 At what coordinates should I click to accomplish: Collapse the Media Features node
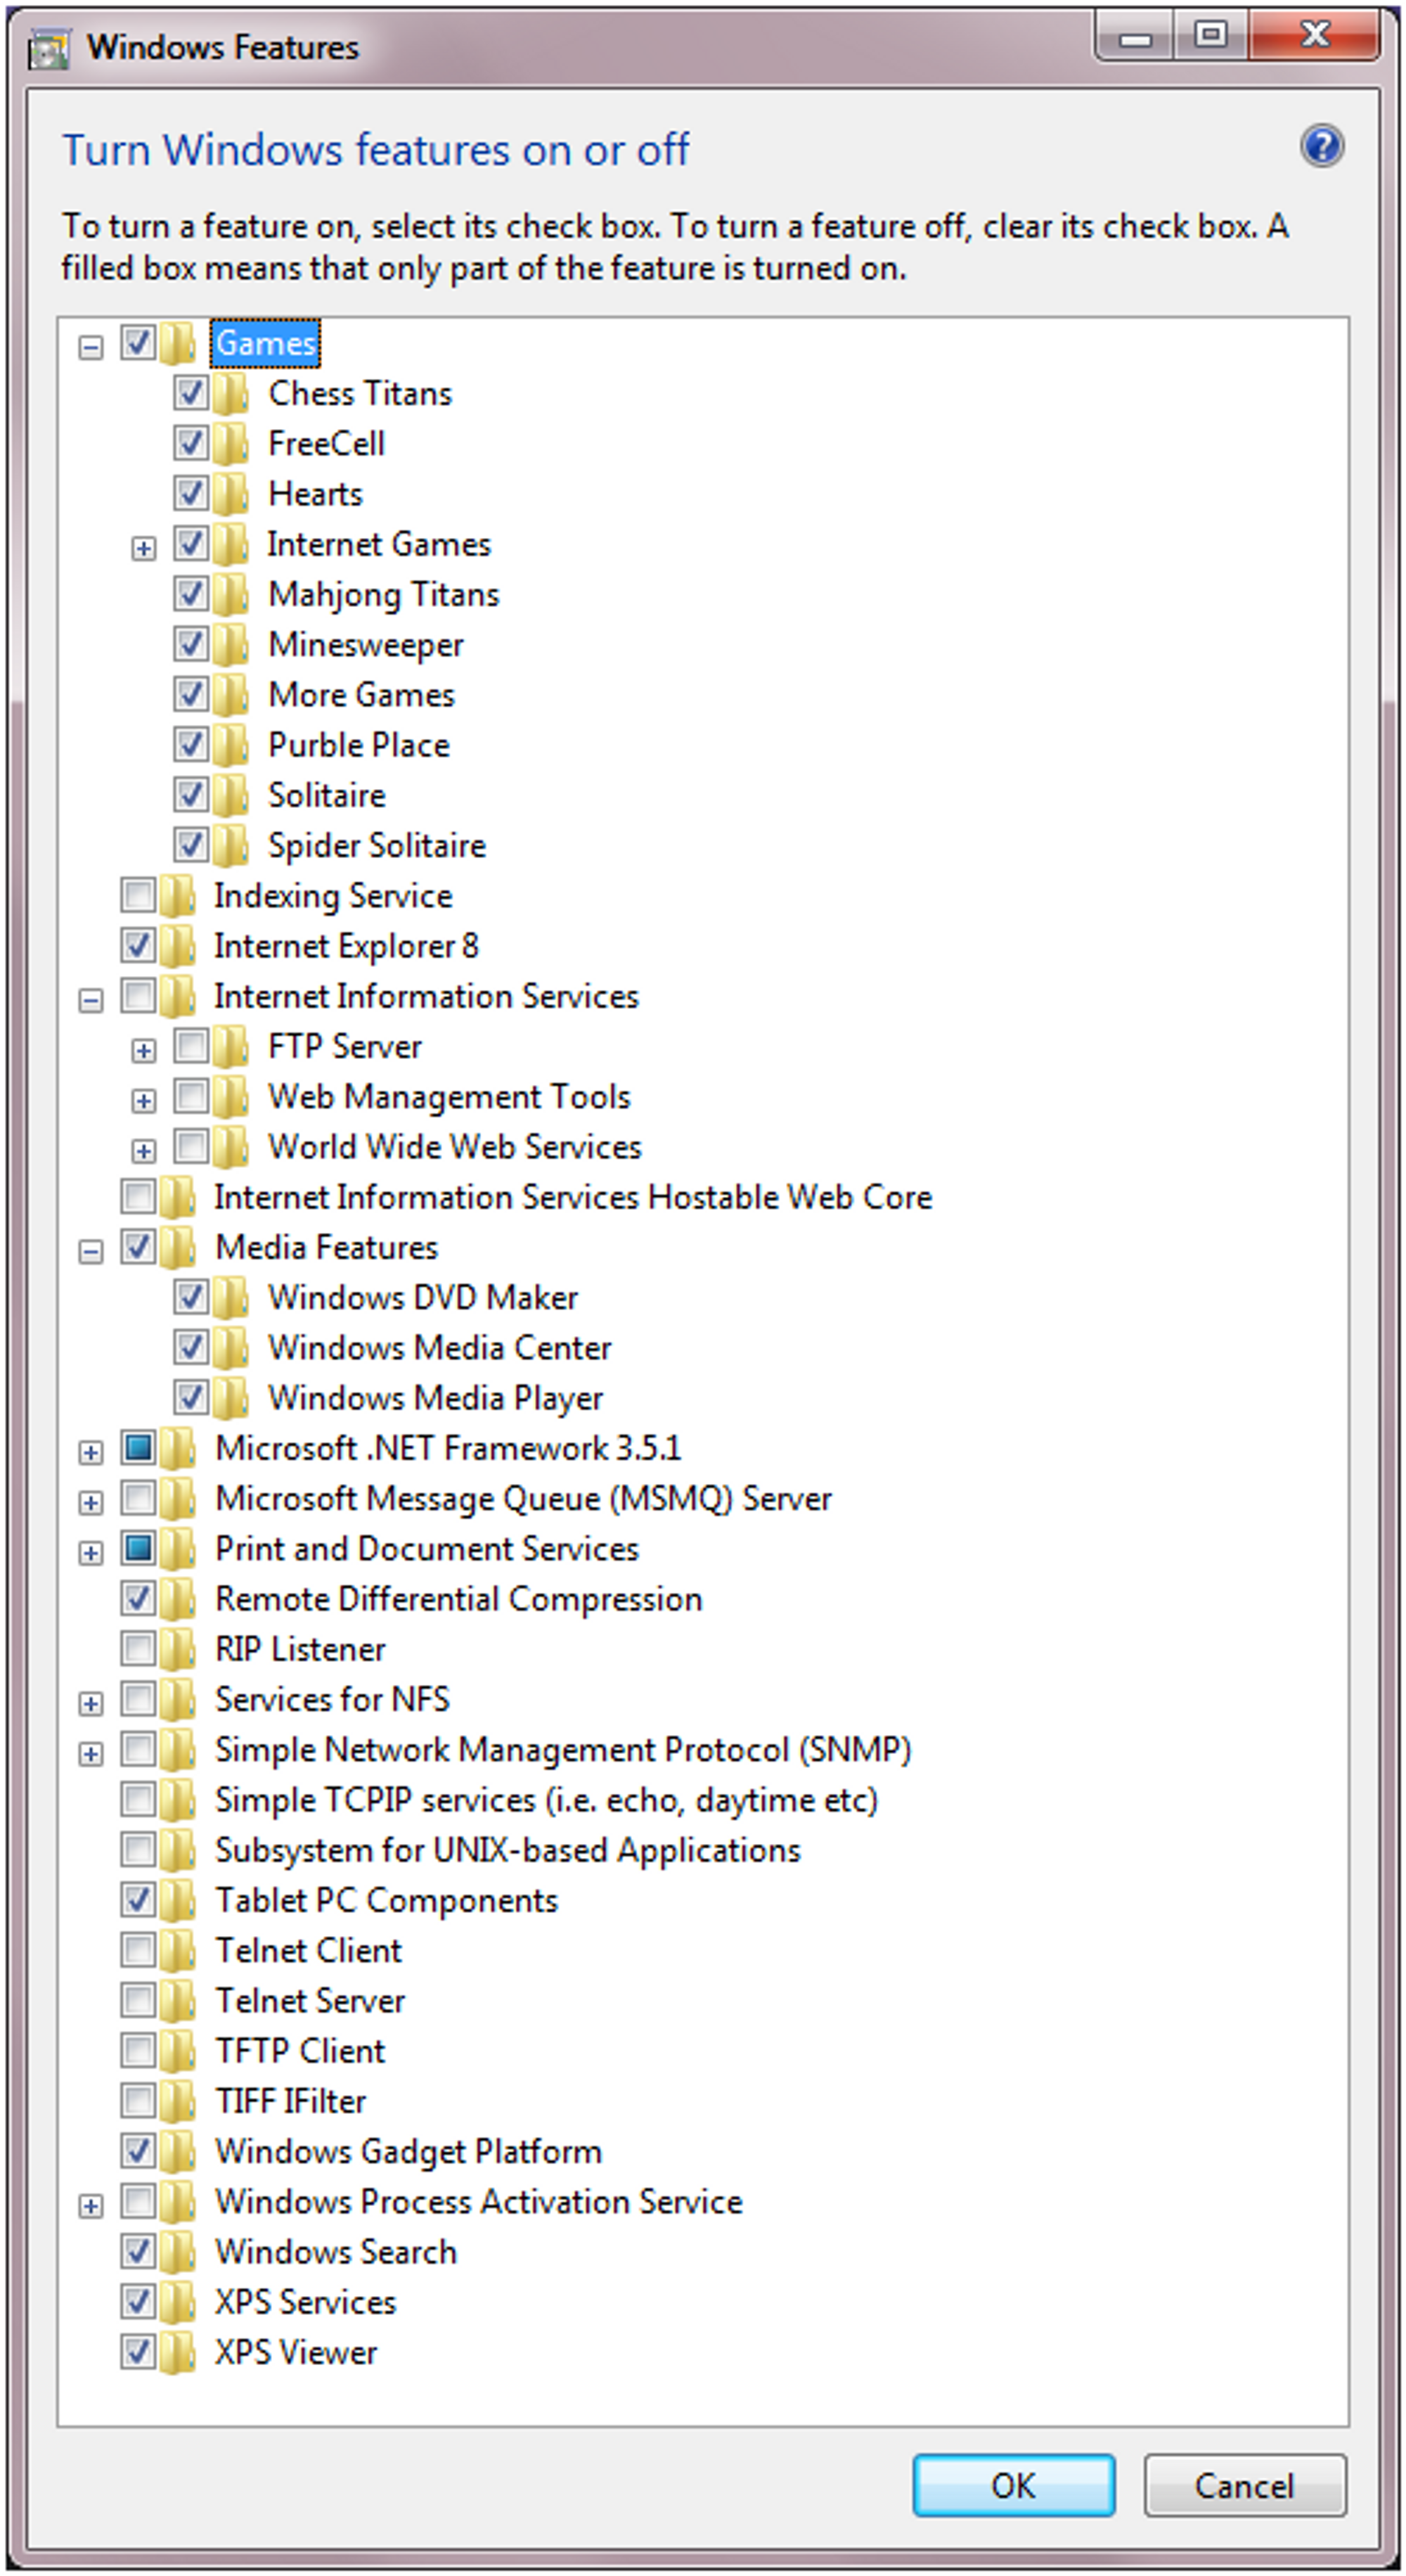coord(91,1252)
